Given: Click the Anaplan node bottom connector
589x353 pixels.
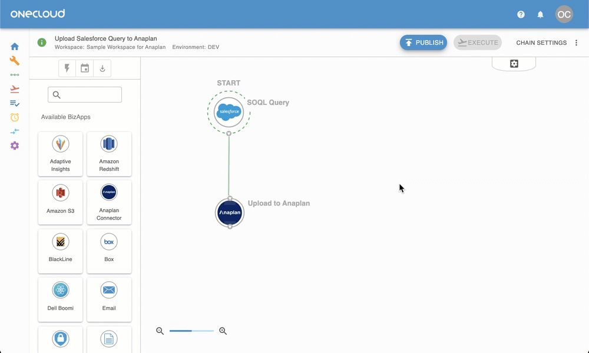Looking at the screenshot, I should point(230,227).
